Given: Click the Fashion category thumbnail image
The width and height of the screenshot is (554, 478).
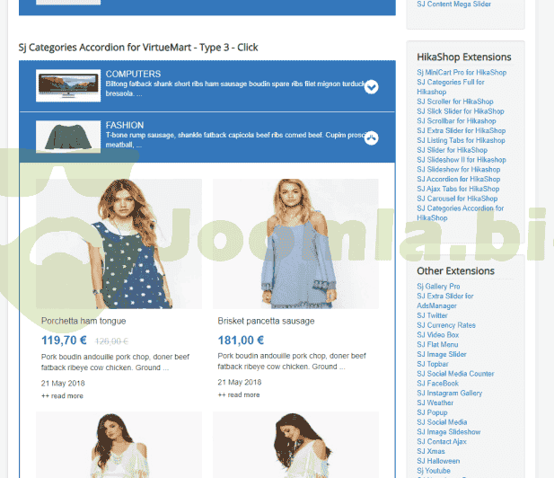Looking at the screenshot, I should (68, 137).
